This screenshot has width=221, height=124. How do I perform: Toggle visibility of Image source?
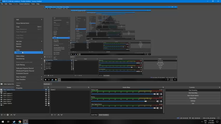(x=46, y=91)
